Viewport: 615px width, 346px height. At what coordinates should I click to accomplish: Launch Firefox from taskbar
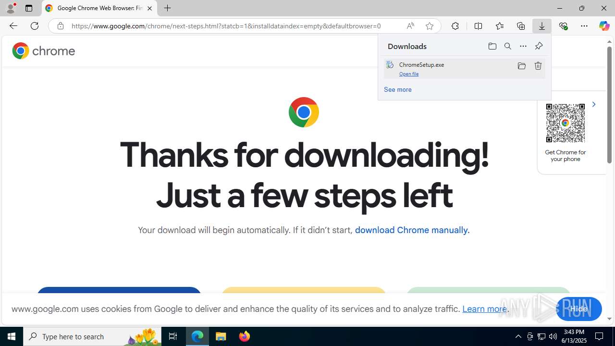coord(245,336)
